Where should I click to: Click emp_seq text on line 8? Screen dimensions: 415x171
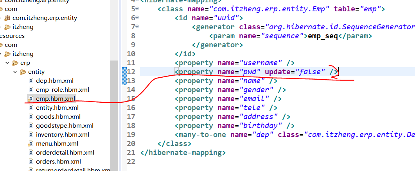323,36
